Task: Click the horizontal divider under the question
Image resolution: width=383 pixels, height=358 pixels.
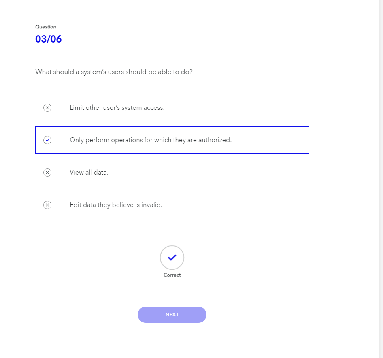Action: pos(172,87)
